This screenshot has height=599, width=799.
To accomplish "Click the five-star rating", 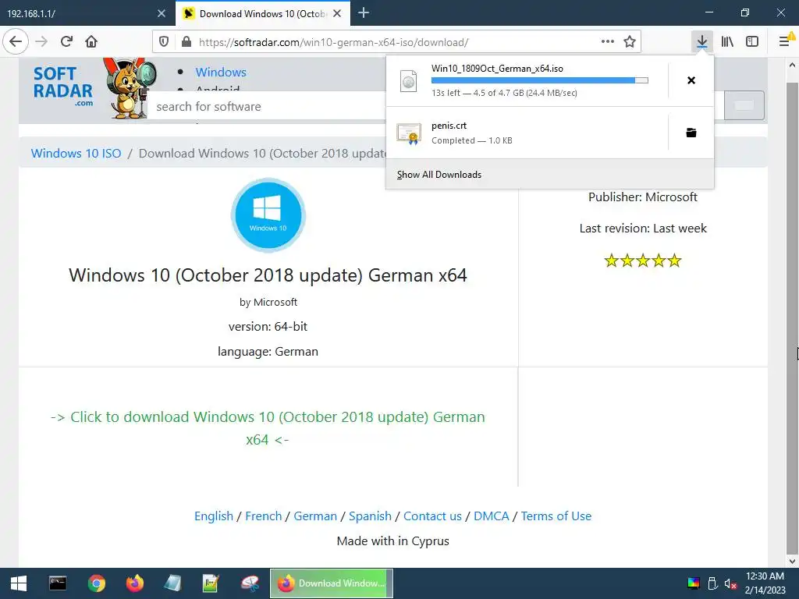I will coord(643,261).
